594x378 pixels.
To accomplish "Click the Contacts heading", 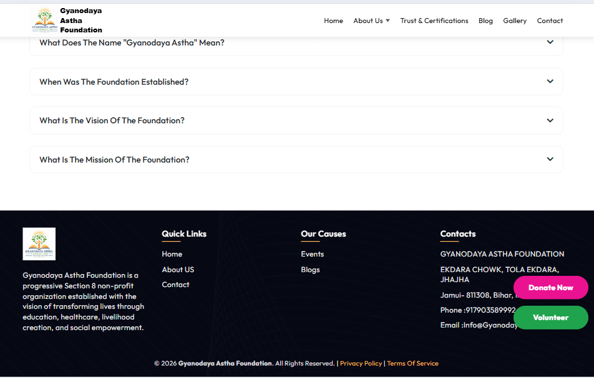I will coord(457,234).
